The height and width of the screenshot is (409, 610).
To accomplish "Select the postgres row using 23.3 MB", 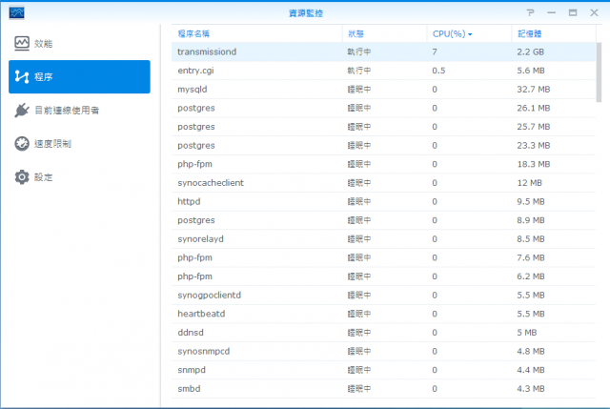I will (x=383, y=145).
